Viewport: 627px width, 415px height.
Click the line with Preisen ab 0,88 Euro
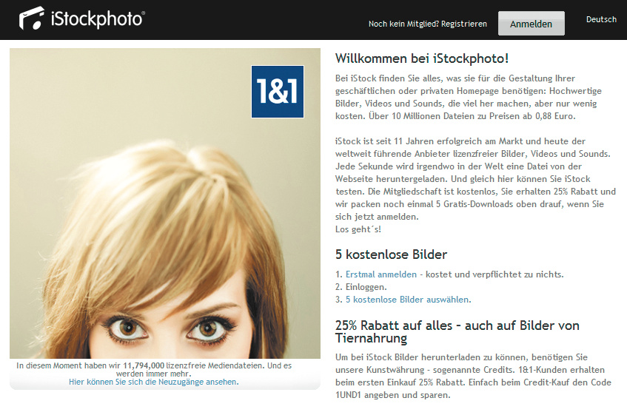tap(455, 116)
